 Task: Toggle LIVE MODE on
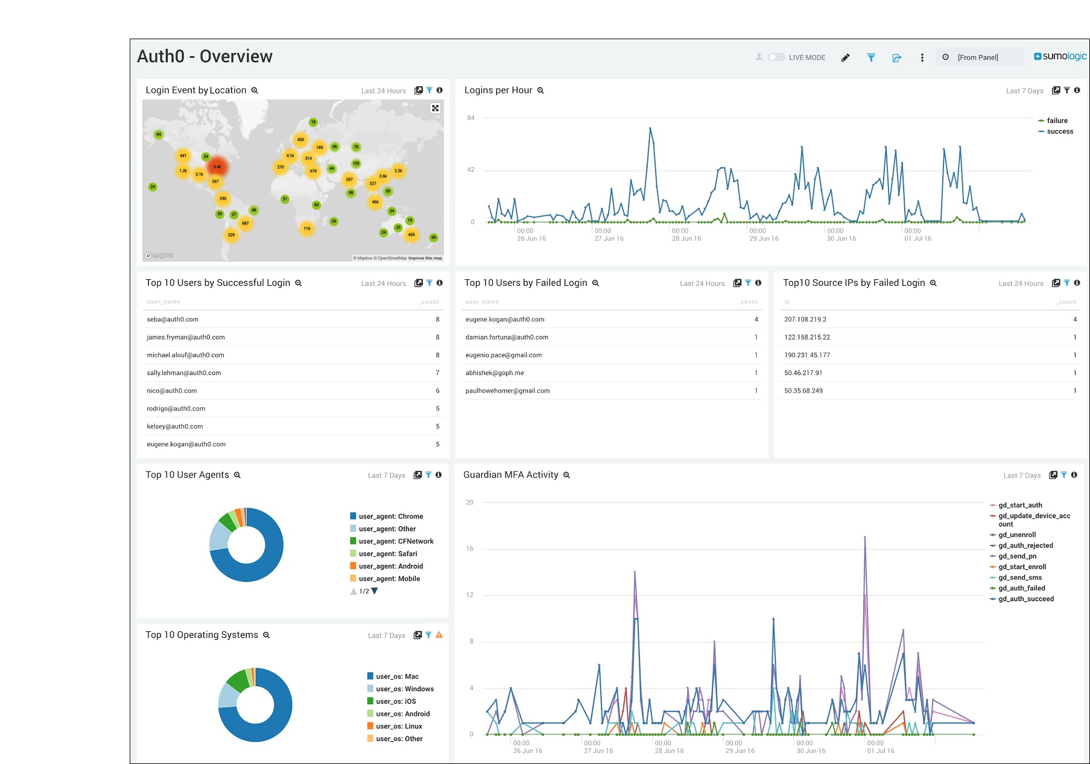coord(776,57)
